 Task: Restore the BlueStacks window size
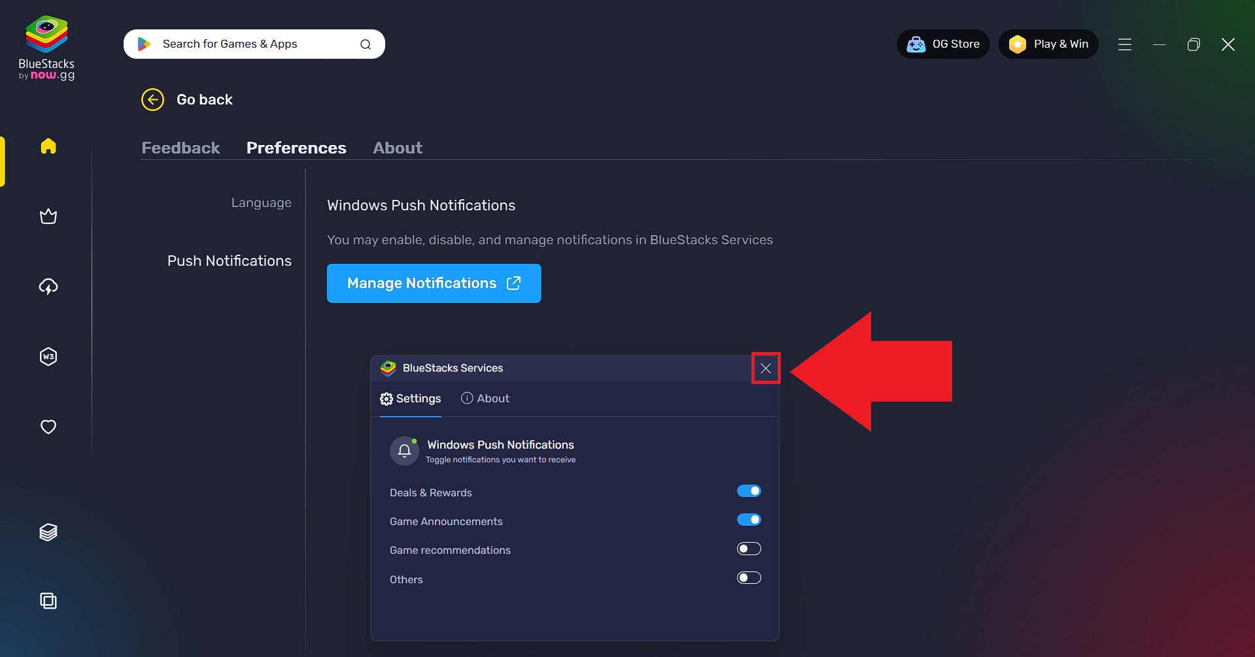pos(1194,44)
